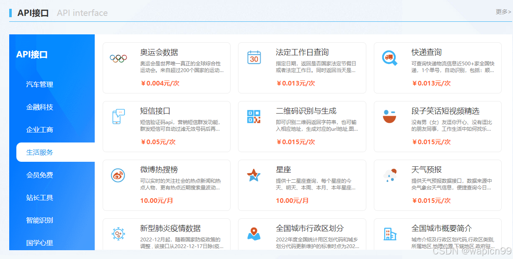
Task: Click the coronavirus epidemic data icon
Action: pos(118,233)
